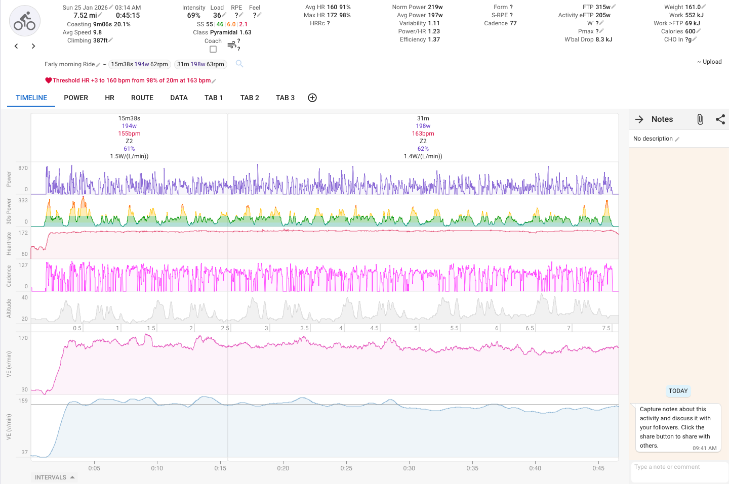Edit the No description pencil icon
Screen dimensions: 729x484
click(x=677, y=139)
